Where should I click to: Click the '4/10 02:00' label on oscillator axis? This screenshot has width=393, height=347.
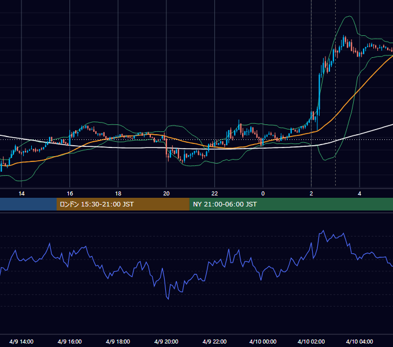coord(312,341)
